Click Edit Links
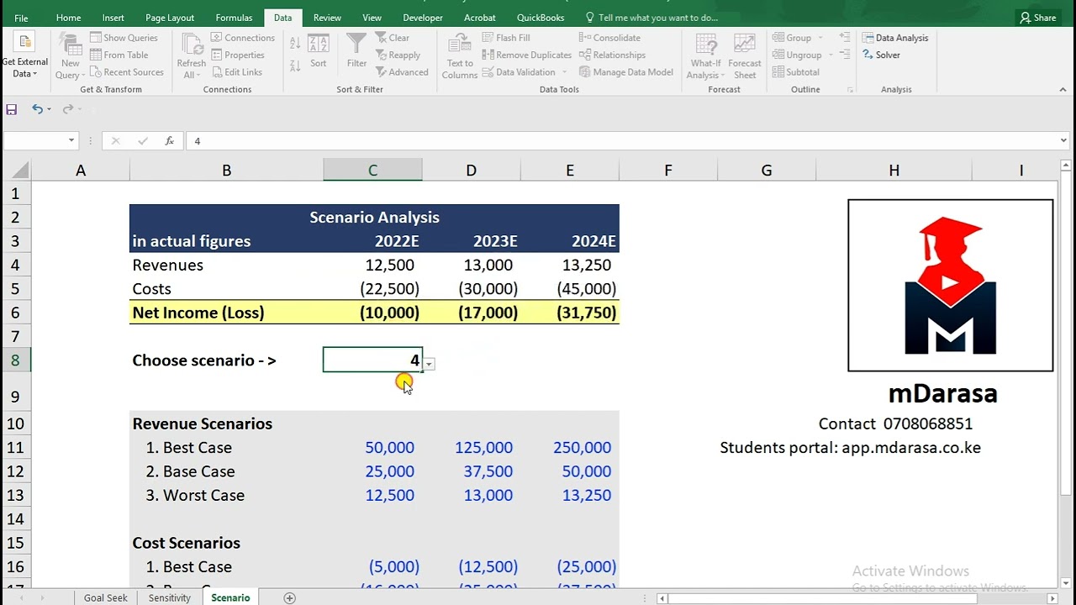This screenshot has height=605, width=1076. 236,72
